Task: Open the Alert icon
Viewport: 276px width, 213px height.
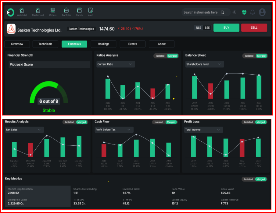Action: pos(91,10)
